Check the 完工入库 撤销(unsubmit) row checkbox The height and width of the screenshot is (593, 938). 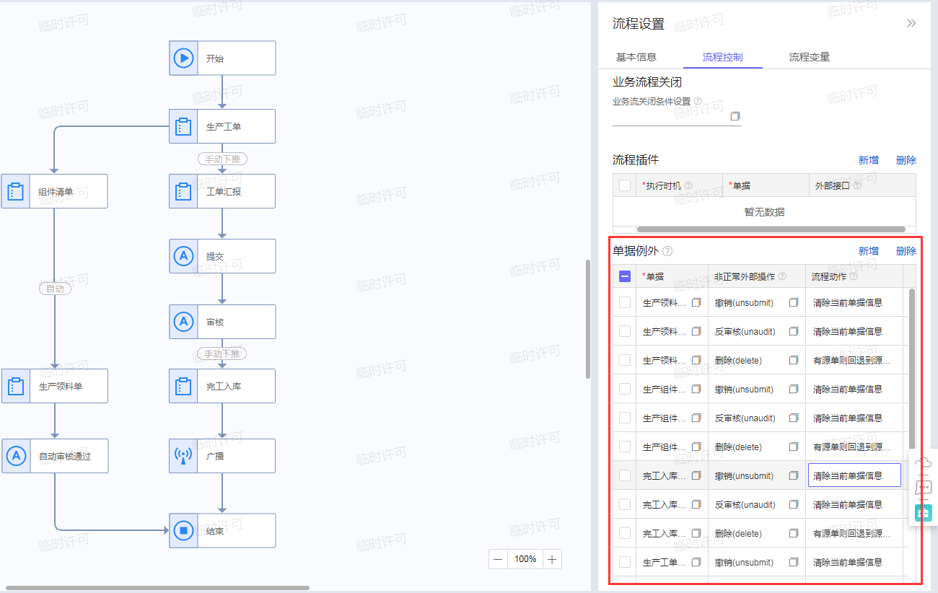pos(625,475)
